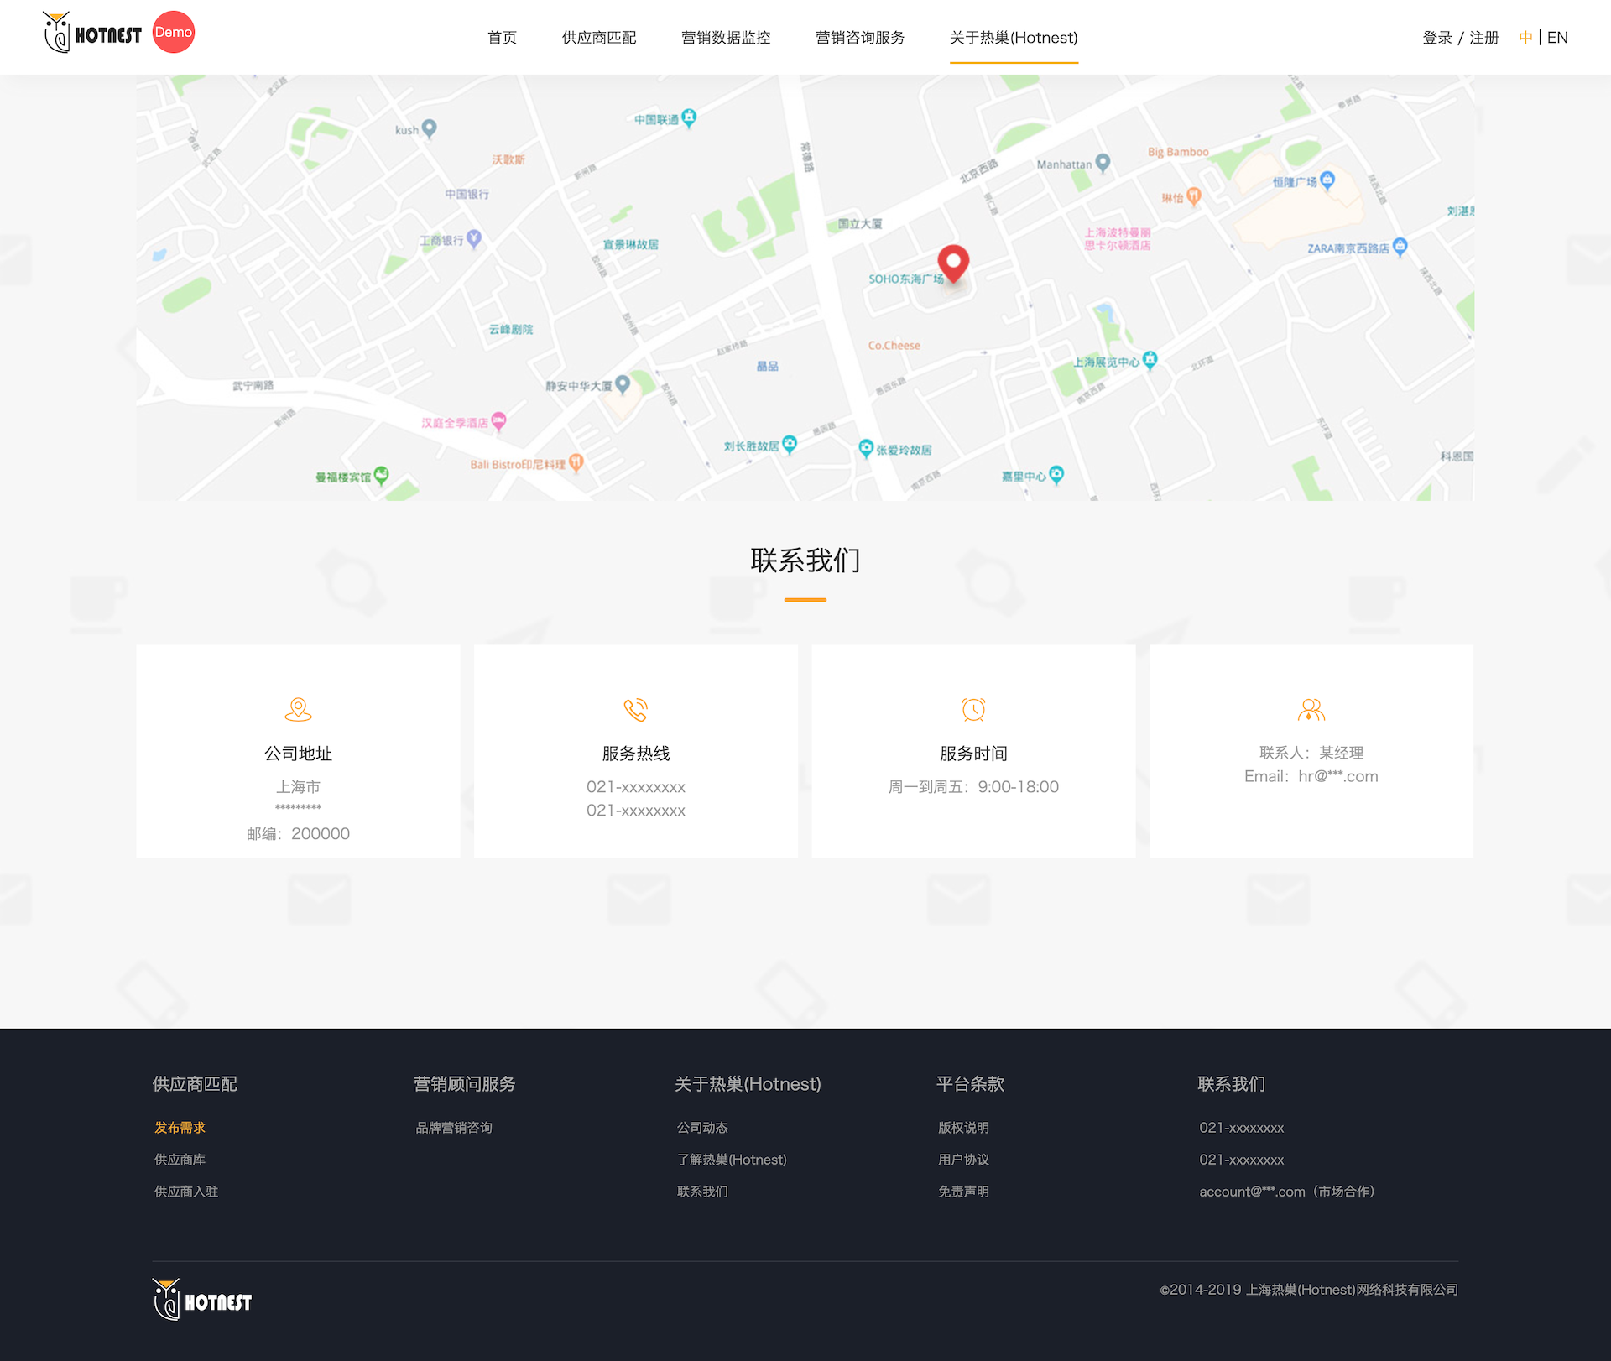
Task: Click the red Demo badge
Action: [x=174, y=33]
